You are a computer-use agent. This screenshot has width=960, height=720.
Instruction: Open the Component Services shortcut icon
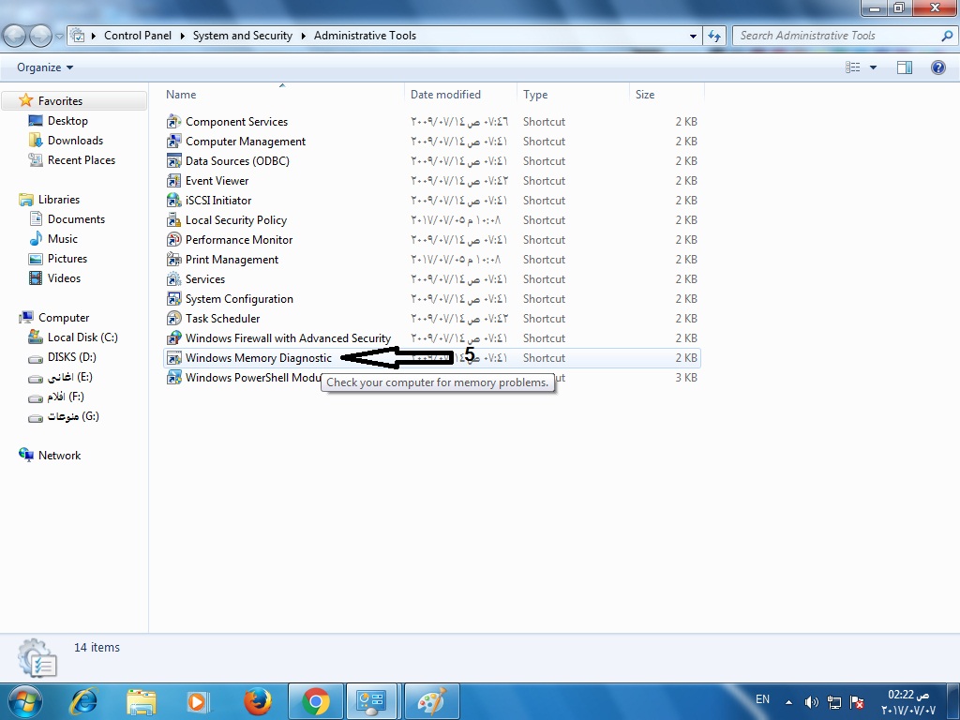coord(173,122)
